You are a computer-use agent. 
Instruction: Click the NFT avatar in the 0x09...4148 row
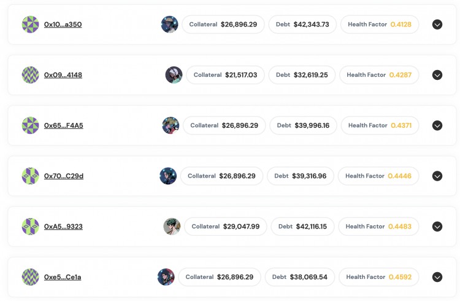(x=174, y=75)
